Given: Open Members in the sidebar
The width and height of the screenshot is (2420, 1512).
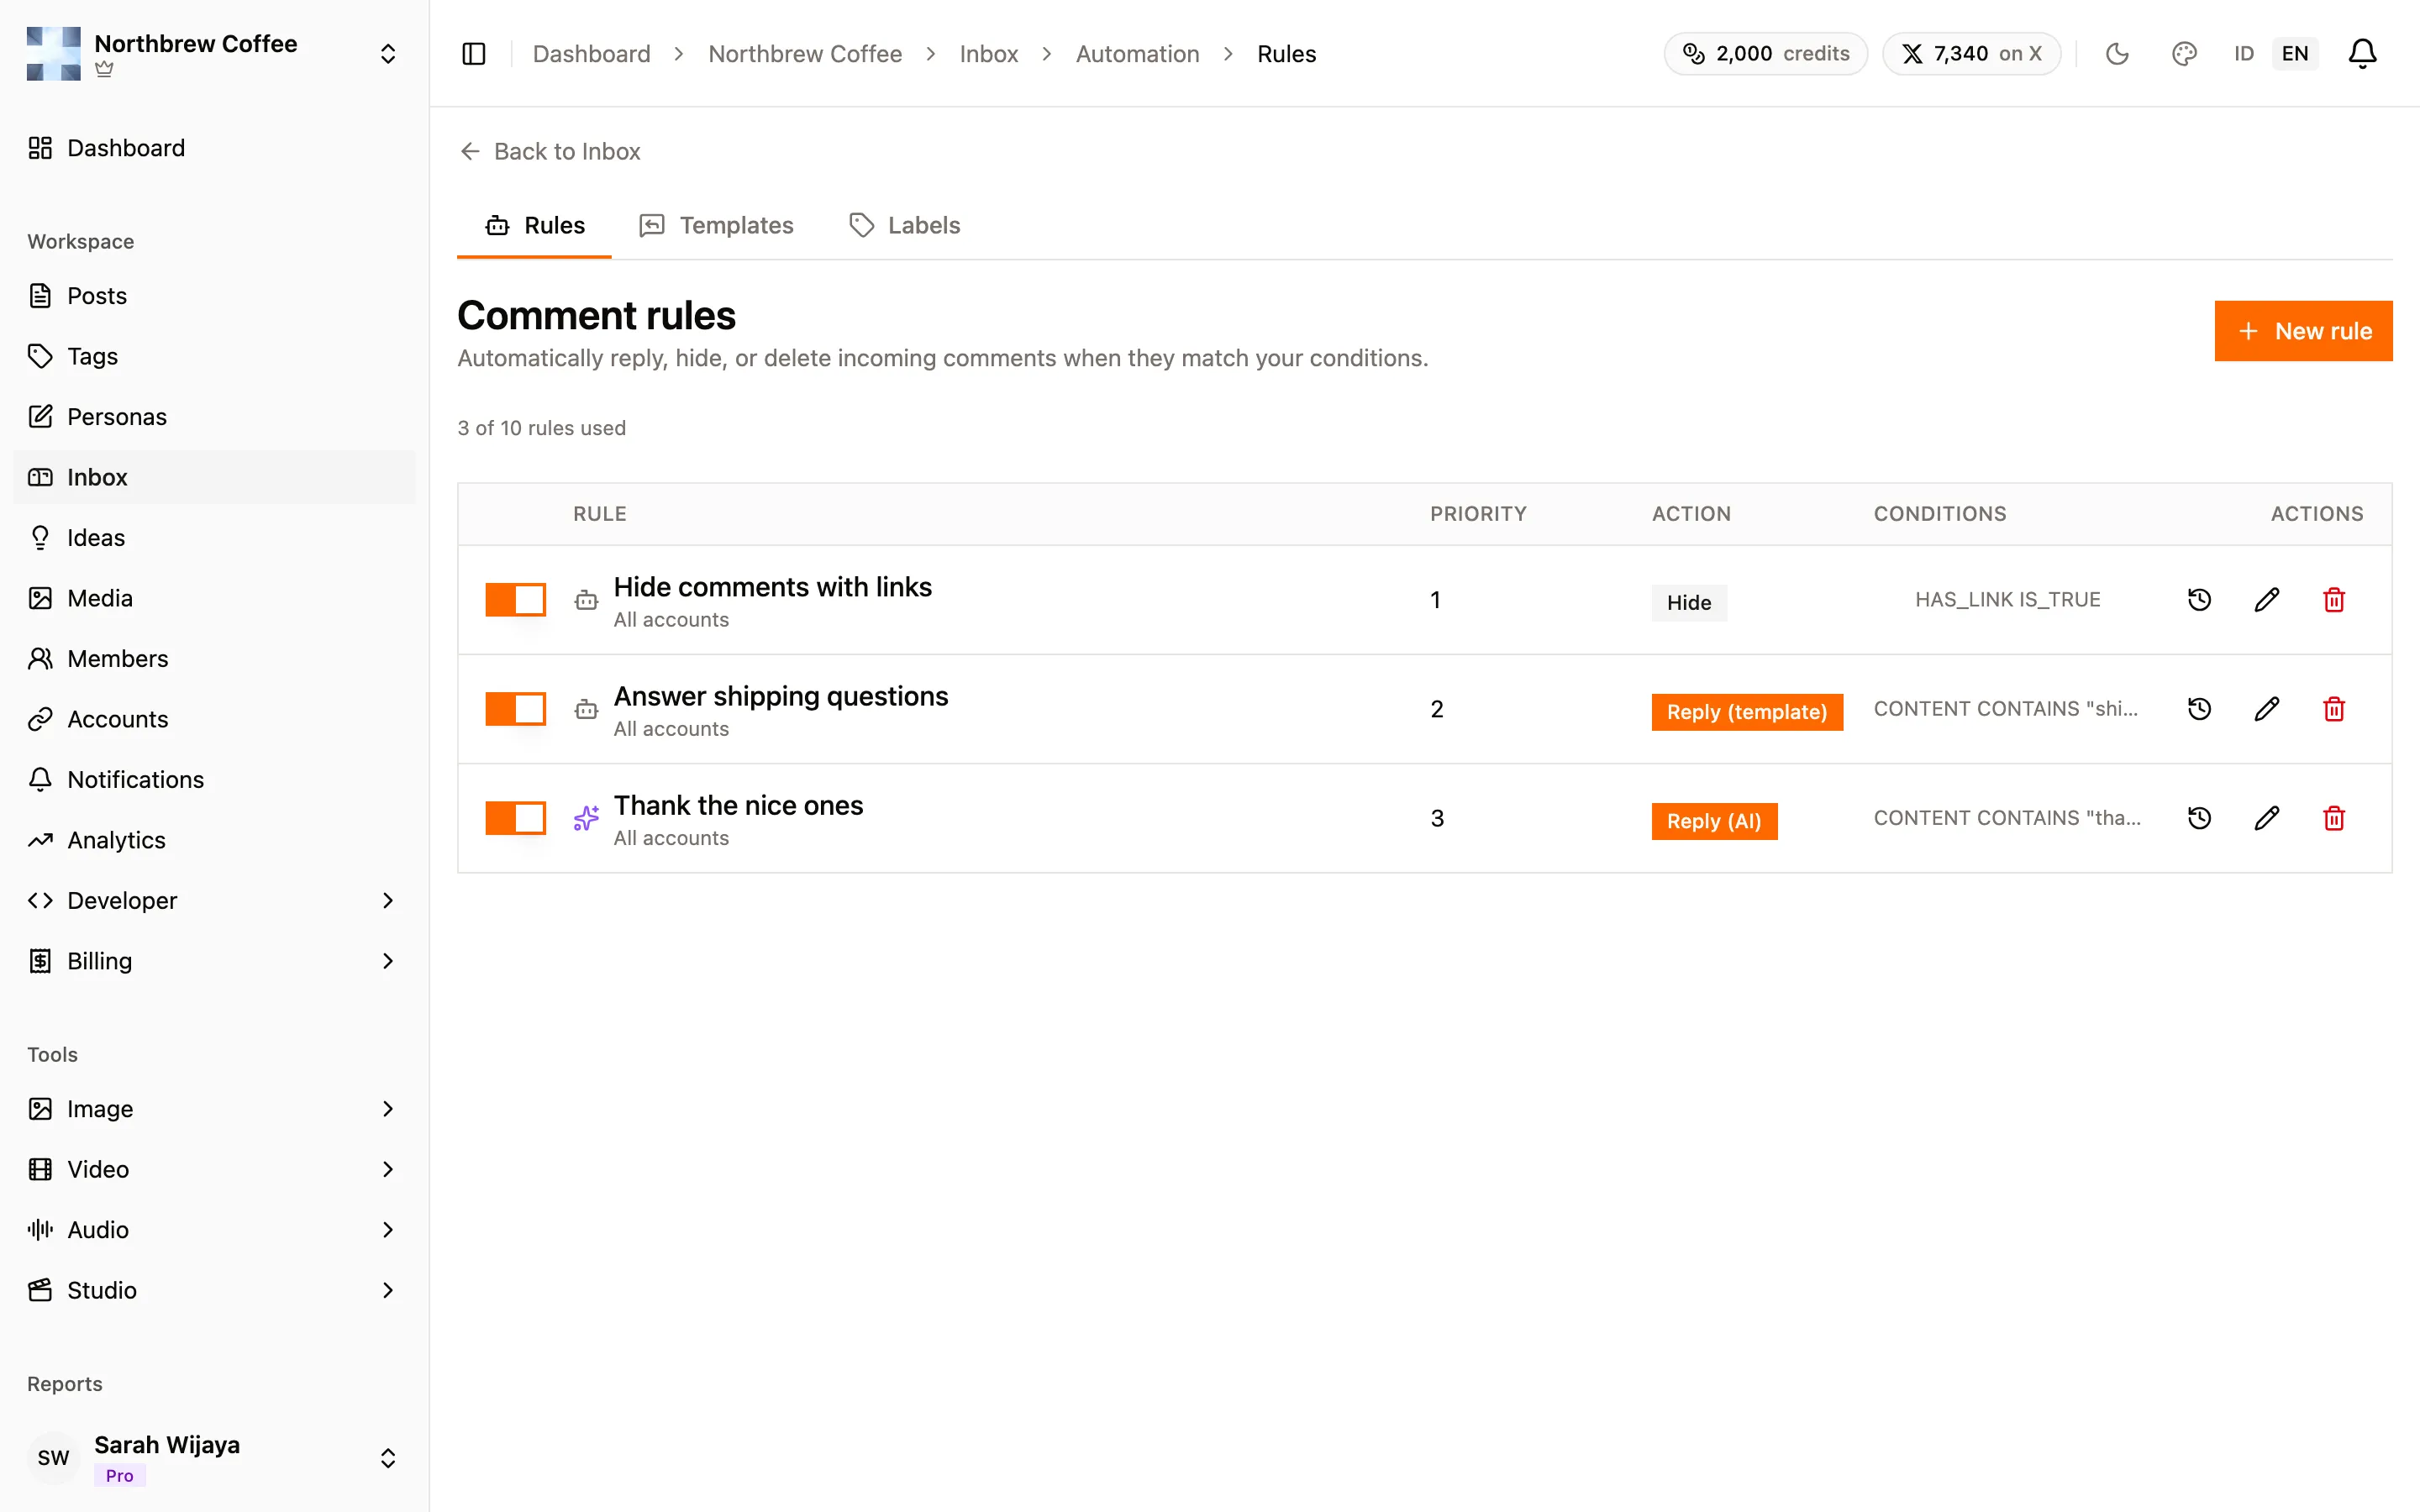Looking at the screenshot, I should pos(214,659).
